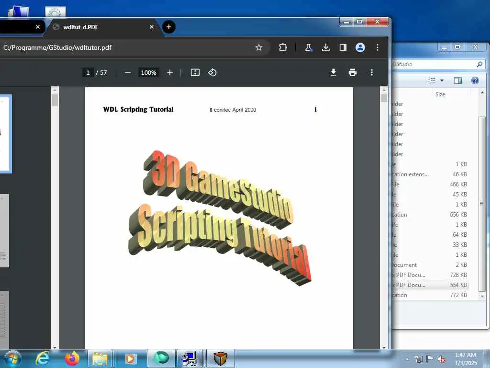Close the wdltut_d.PDF tab
490x368 pixels.
(x=152, y=27)
